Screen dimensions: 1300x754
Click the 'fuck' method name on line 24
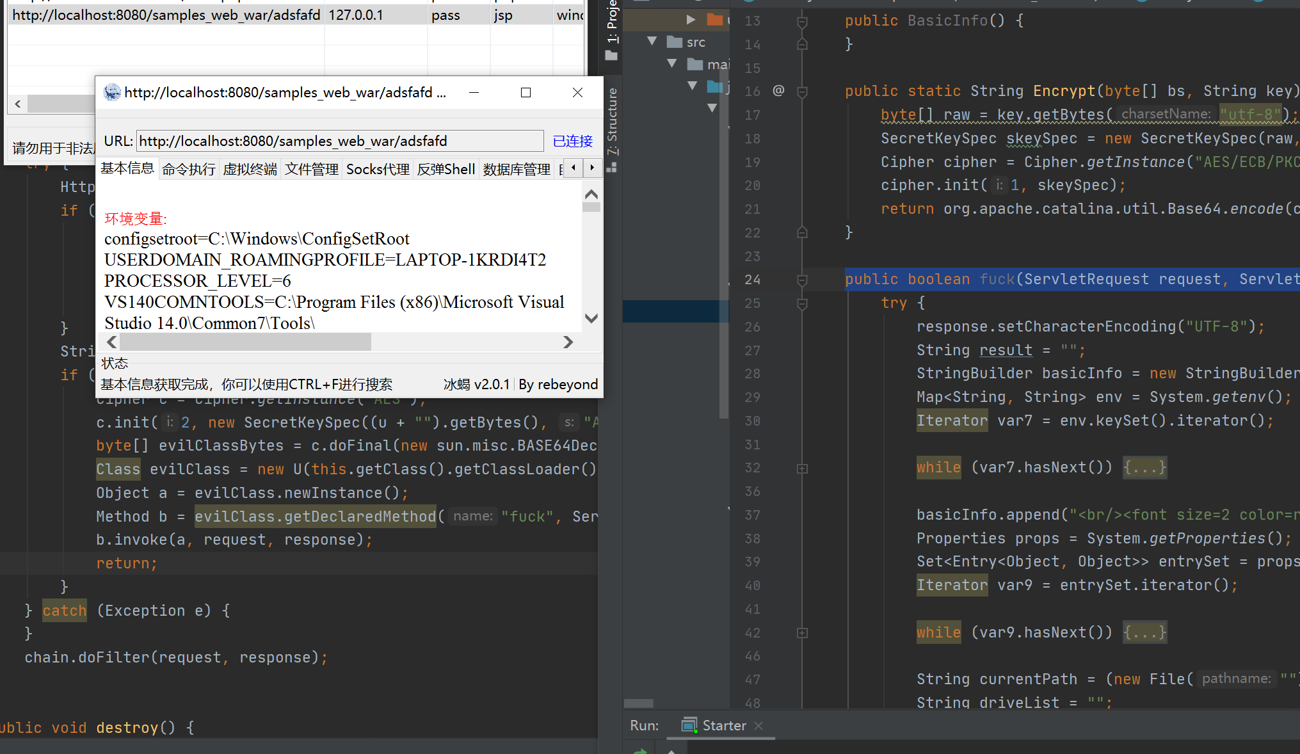pos(997,279)
